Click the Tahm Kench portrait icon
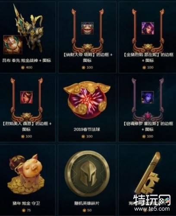Viewport: 176px width, 216px height. (x=87, y=28)
